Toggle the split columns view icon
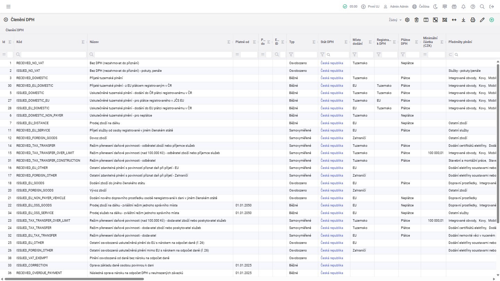Image resolution: width=500 pixels, height=281 pixels. click(426, 20)
